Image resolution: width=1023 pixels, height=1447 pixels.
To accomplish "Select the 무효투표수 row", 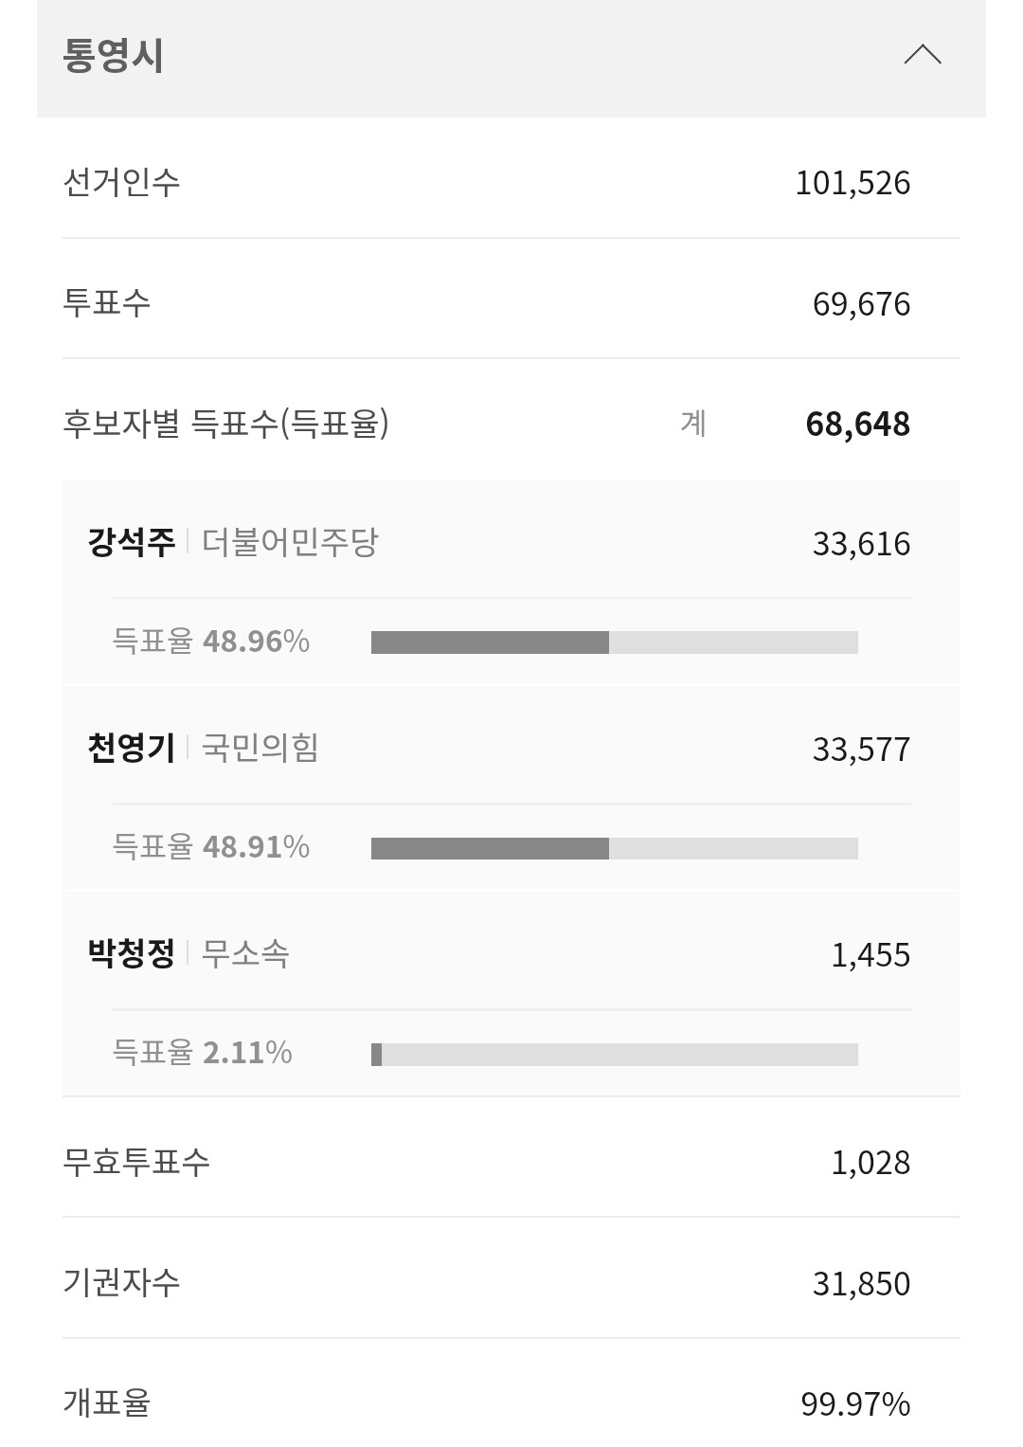I will pyautogui.click(x=511, y=1162).
